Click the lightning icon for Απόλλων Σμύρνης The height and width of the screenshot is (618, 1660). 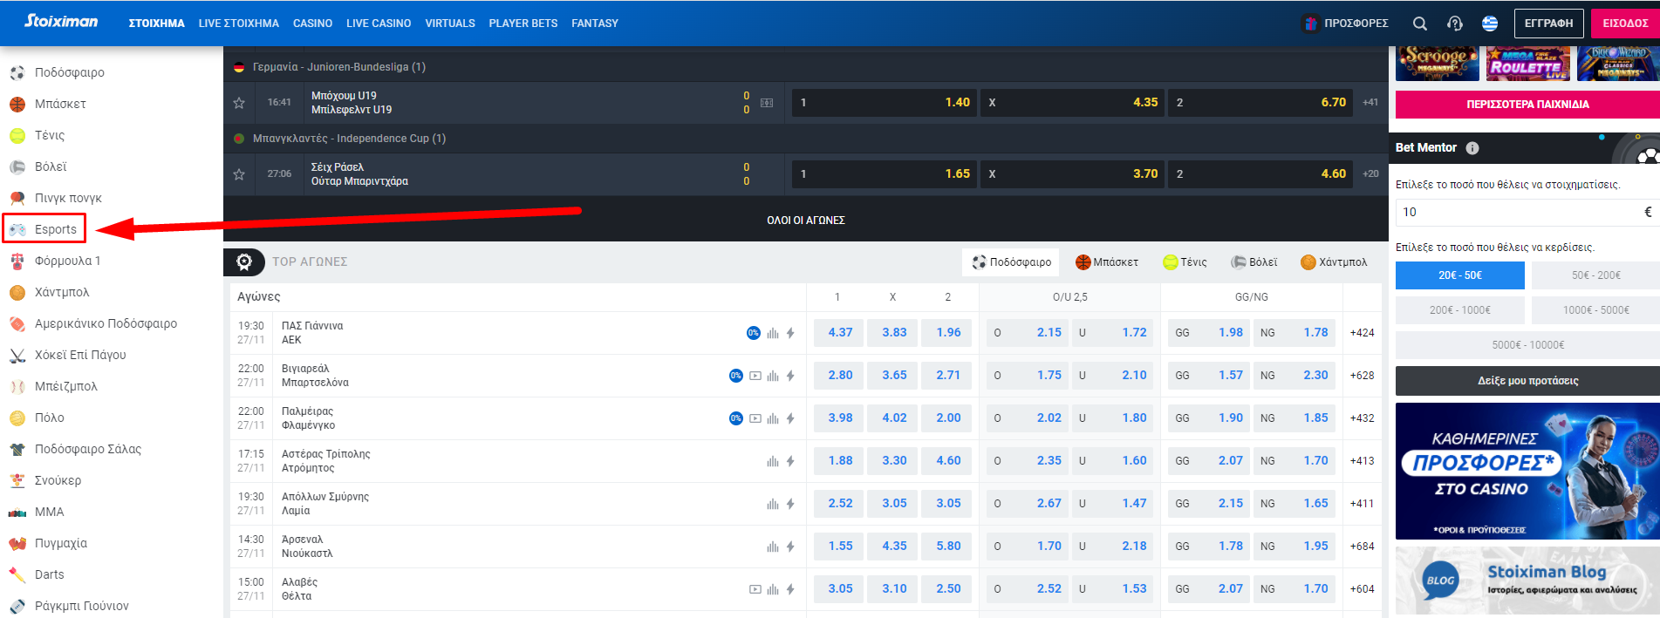tap(790, 504)
